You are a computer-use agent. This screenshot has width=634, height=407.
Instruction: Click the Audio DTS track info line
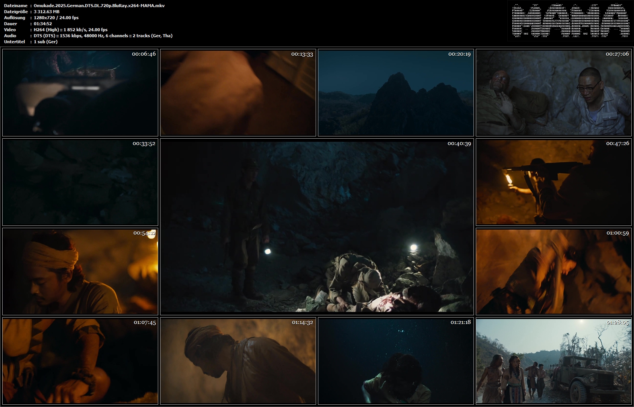[x=103, y=36]
